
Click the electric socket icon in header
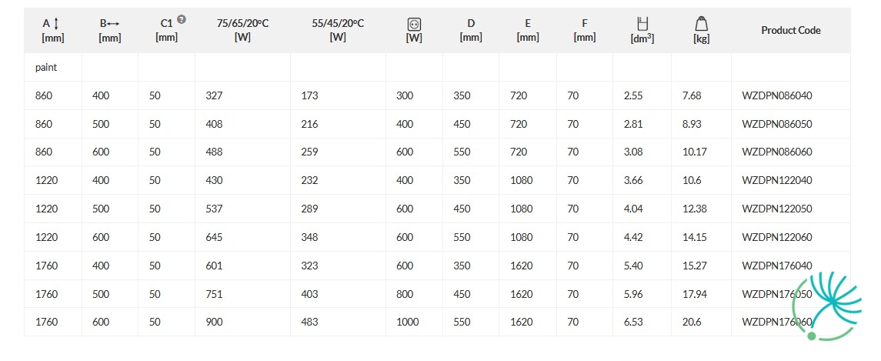[x=415, y=24]
